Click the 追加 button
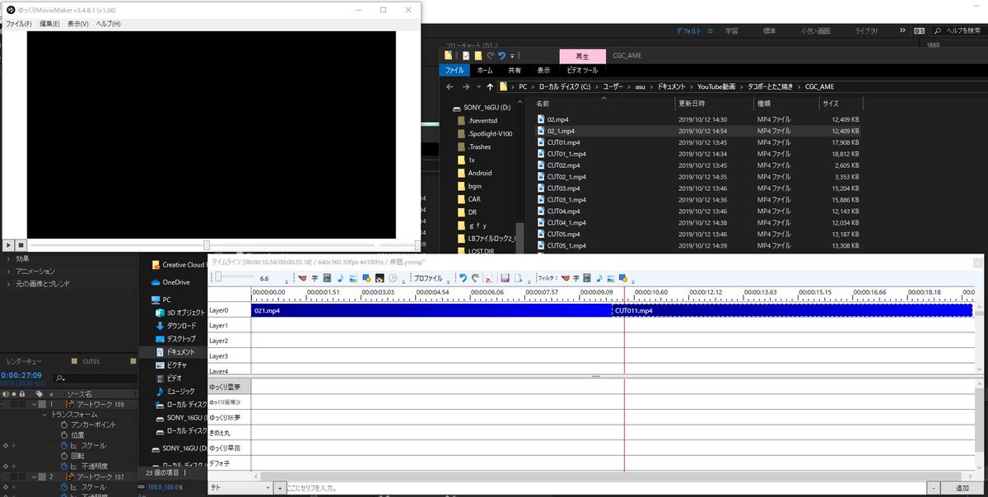Image resolution: width=988 pixels, height=497 pixels. point(961,488)
